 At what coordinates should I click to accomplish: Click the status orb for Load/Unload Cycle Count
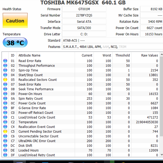(x=5, y=117)
